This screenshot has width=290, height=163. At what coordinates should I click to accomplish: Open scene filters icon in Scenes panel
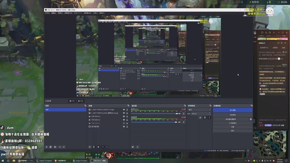55,147
